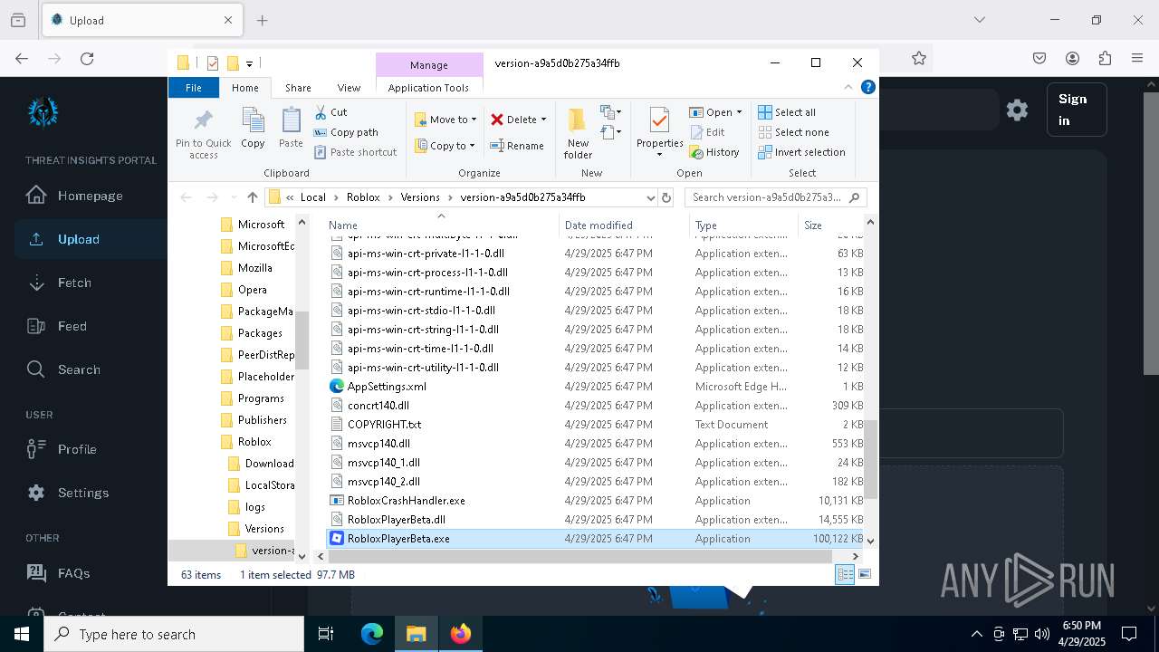Open the Properties ribbon button
Viewport: 1159px width, 652px height.
click(x=659, y=131)
